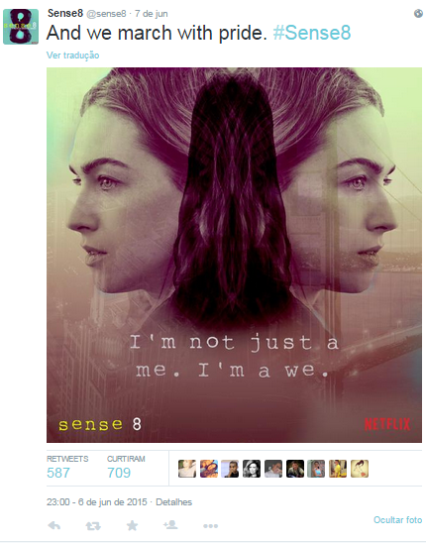View the 709 Curtiram likes count
This screenshot has width=426, height=543.
coord(119,473)
